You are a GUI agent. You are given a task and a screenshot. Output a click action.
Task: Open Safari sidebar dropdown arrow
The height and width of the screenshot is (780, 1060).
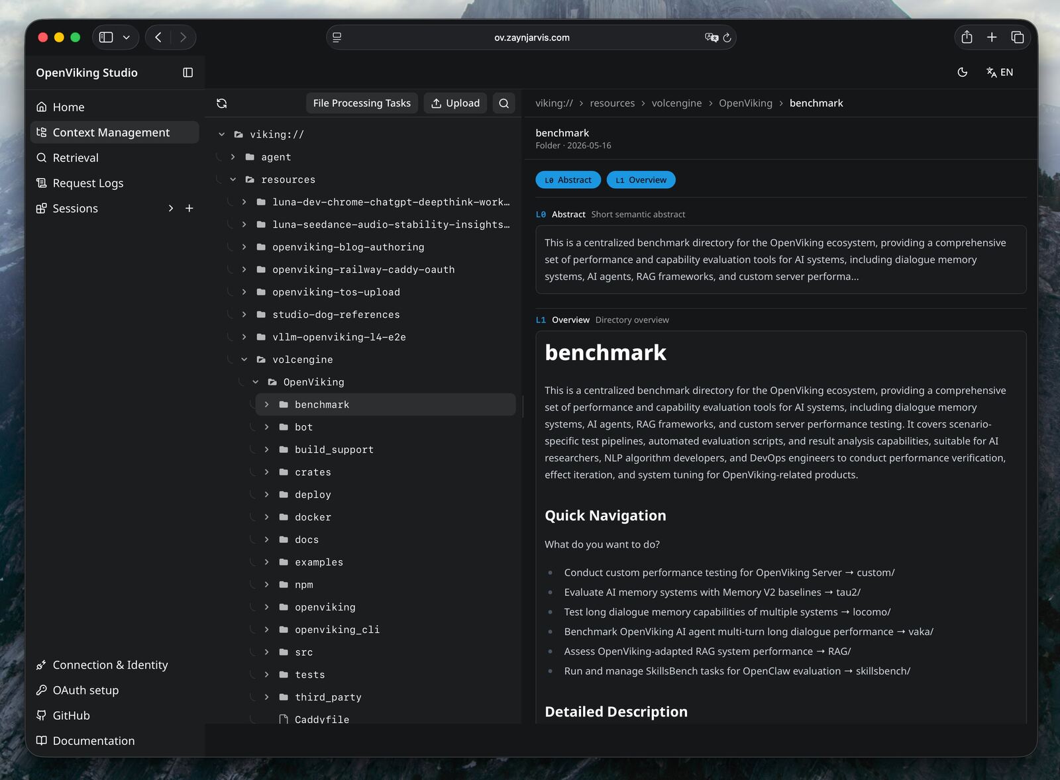click(x=127, y=38)
